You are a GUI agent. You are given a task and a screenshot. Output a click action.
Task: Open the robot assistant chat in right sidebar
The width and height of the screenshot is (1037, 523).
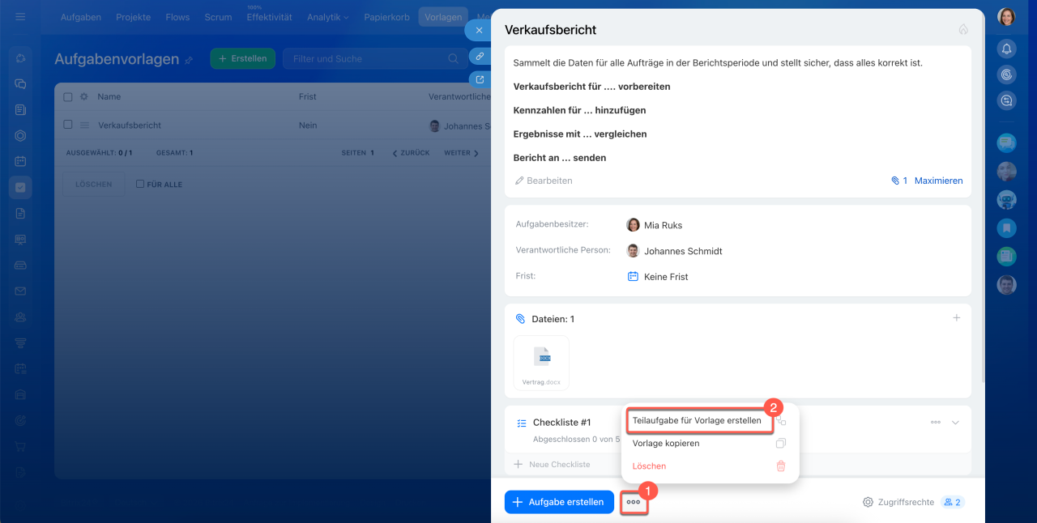pyautogui.click(x=1006, y=199)
